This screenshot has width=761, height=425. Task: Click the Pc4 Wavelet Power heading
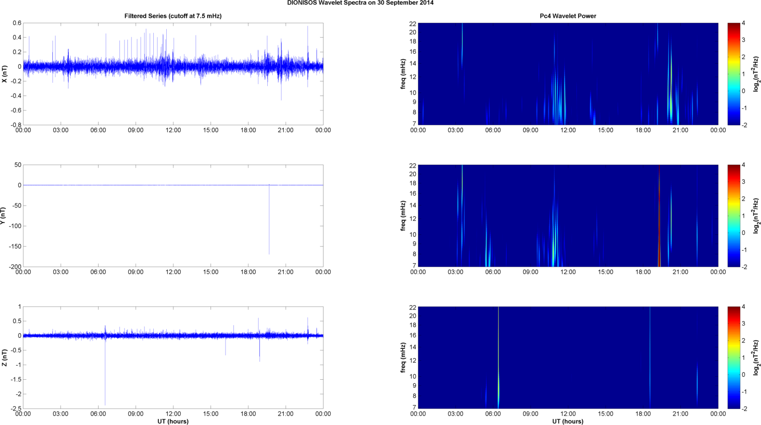[568, 16]
